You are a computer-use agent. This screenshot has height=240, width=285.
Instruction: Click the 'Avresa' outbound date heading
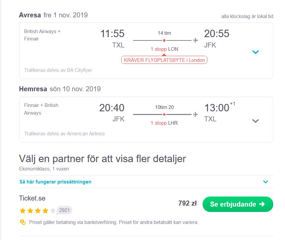point(53,15)
